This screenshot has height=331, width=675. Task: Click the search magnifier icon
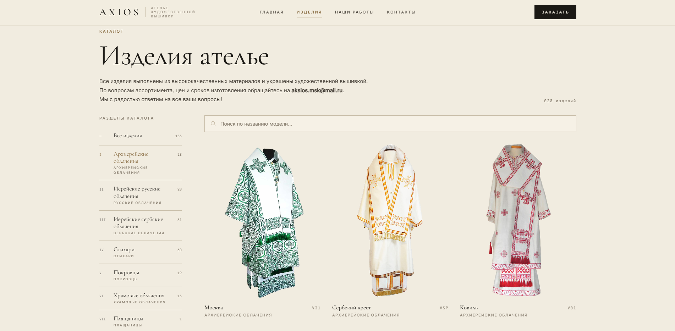click(x=213, y=124)
